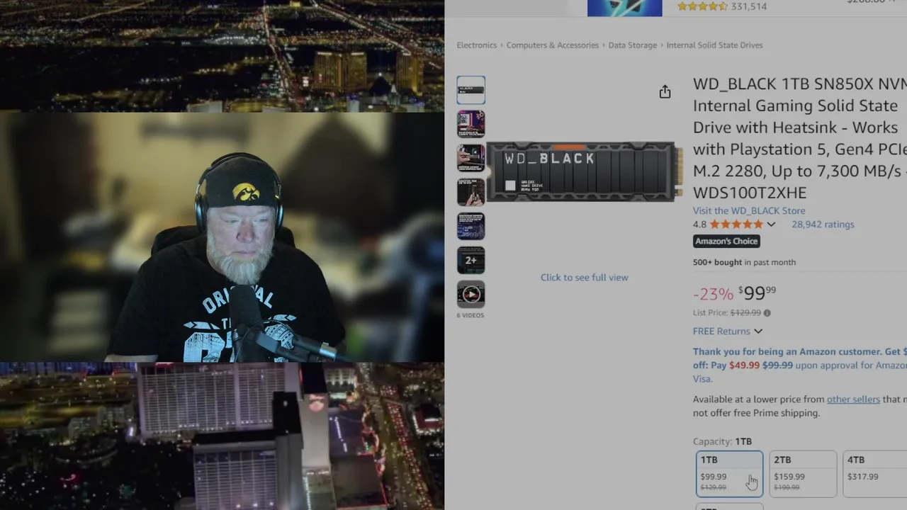Open the Electronics breadcrumb
907x510 pixels.
coord(476,45)
